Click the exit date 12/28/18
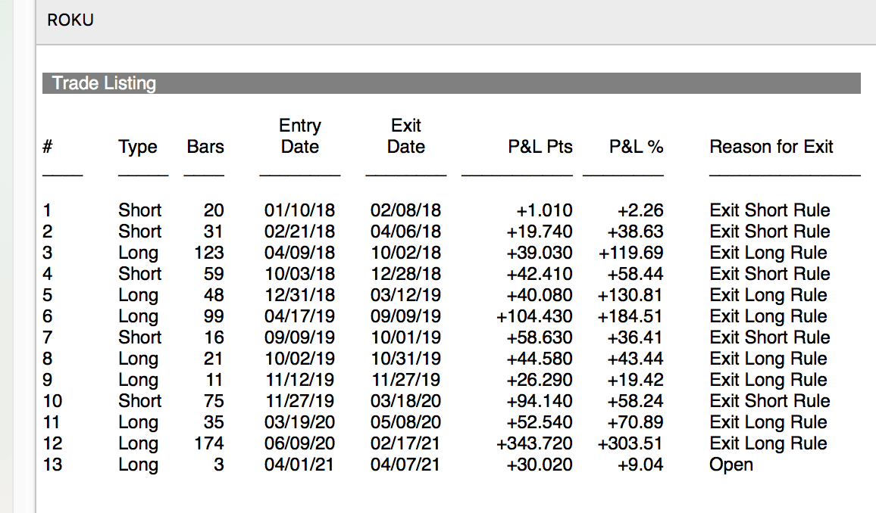This screenshot has height=513, width=876. point(405,274)
